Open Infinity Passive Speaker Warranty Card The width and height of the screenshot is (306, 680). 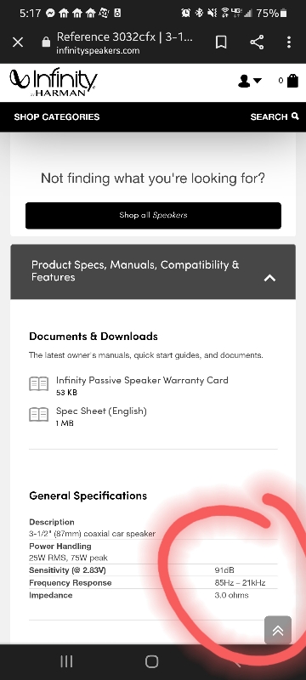point(142,380)
